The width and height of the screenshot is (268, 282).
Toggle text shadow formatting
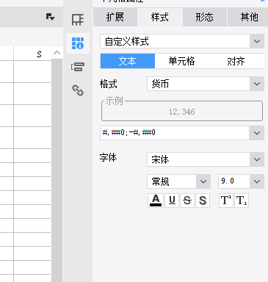[203, 200]
